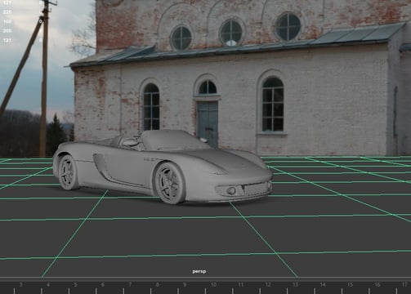Screen dimensions: 411x294
Task: Set current time to frame 10
Action: 213,285
